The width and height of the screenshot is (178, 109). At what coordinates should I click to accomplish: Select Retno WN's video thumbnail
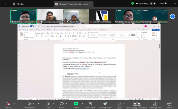[x=76, y=16]
